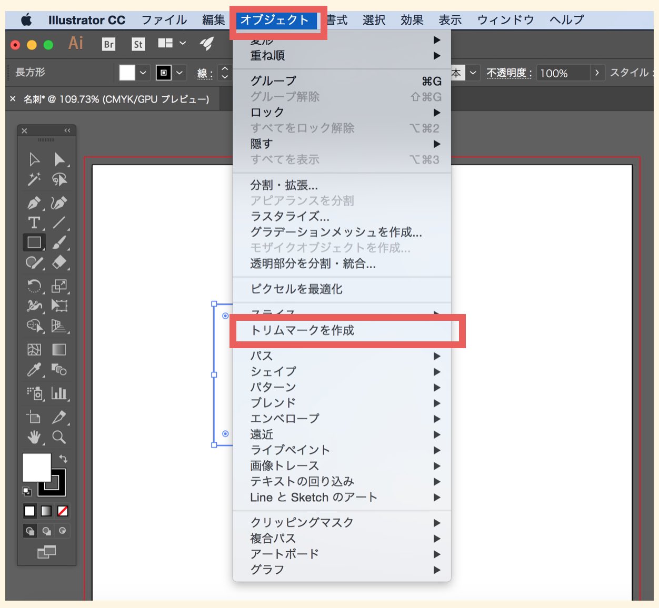The image size is (659, 608).
Task: Open Adobe Bridge via Br icon
Action: 109,44
